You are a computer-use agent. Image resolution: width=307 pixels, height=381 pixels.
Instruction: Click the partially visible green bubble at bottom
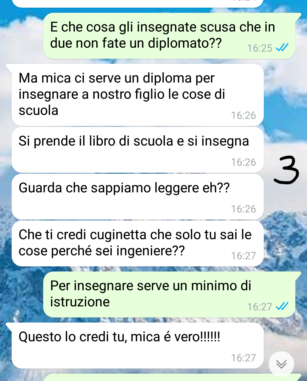pyautogui.click(x=172, y=378)
